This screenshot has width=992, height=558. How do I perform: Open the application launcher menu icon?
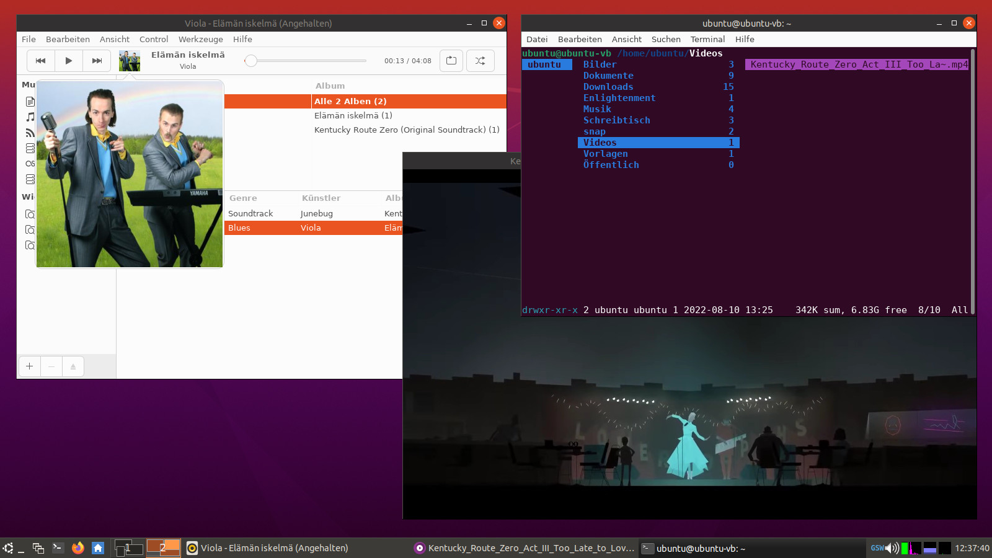point(8,548)
